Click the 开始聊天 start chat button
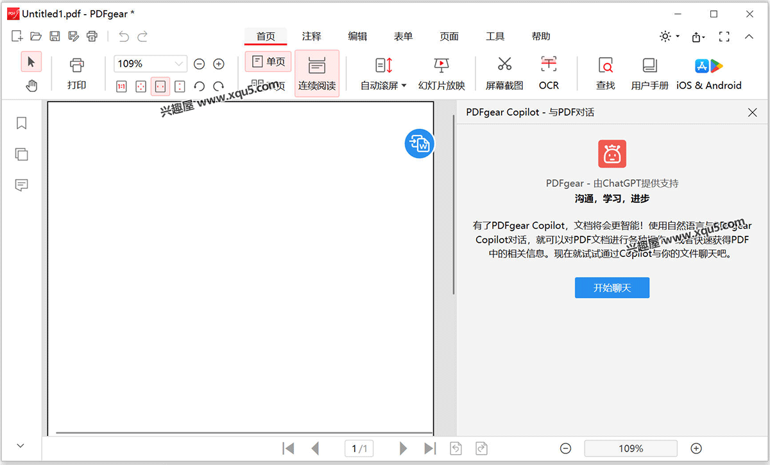Screen dimensions: 770x465 pos(612,288)
